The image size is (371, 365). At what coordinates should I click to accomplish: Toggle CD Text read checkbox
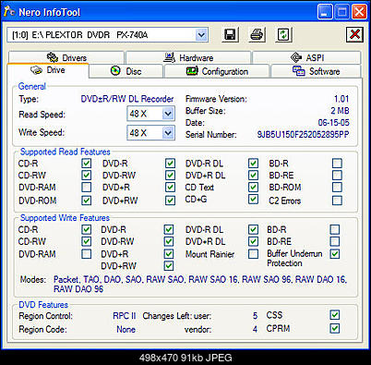click(253, 188)
